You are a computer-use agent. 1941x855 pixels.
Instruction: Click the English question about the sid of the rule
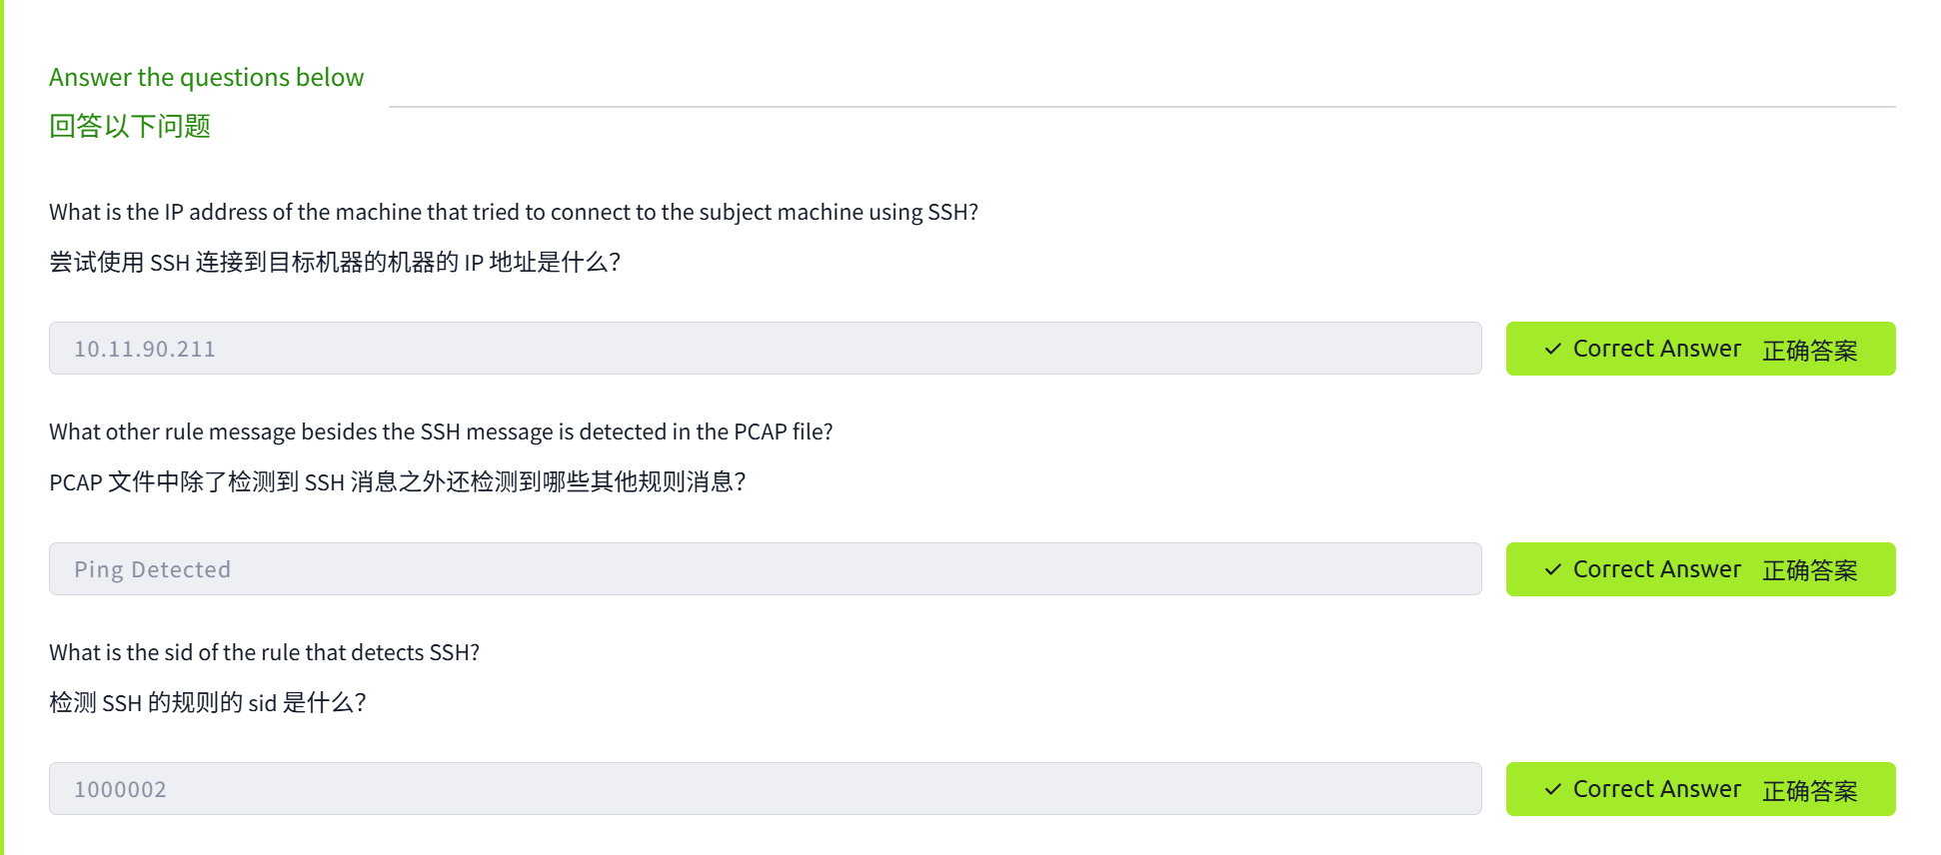pos(264,652)
